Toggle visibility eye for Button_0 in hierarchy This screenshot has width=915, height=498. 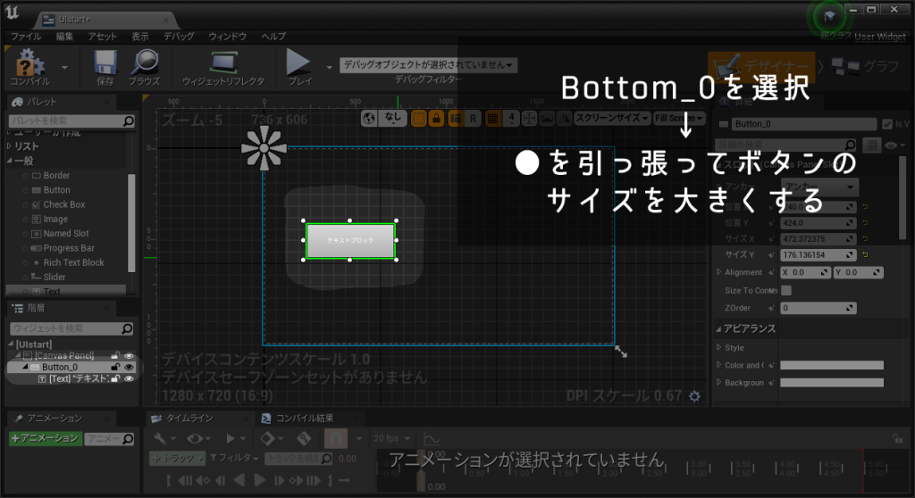[129, 367]
